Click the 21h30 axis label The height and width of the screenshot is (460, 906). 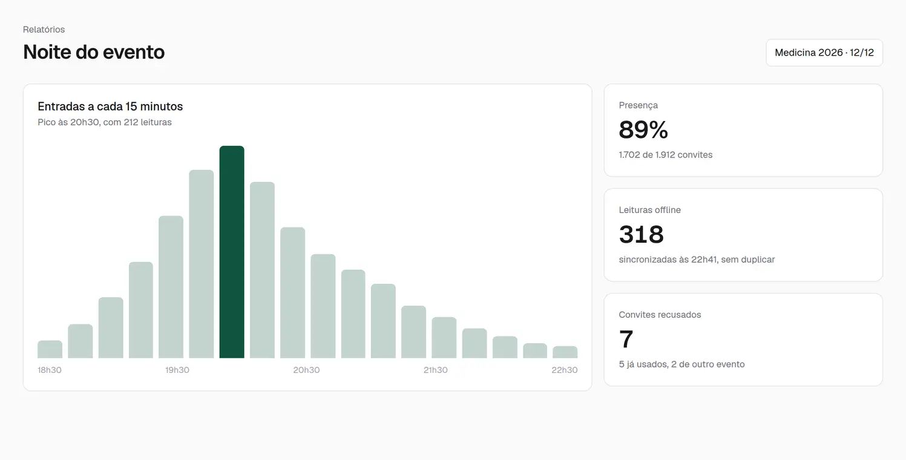point(436,370)
